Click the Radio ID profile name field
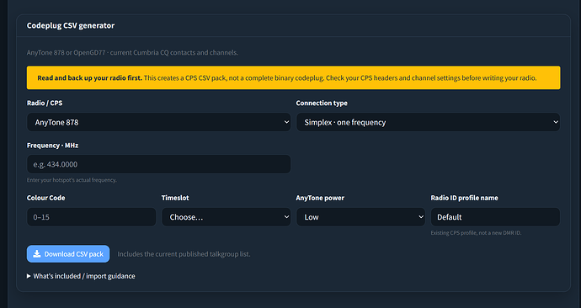The width and height of the screenshot is (581, 308). point(495,217)
